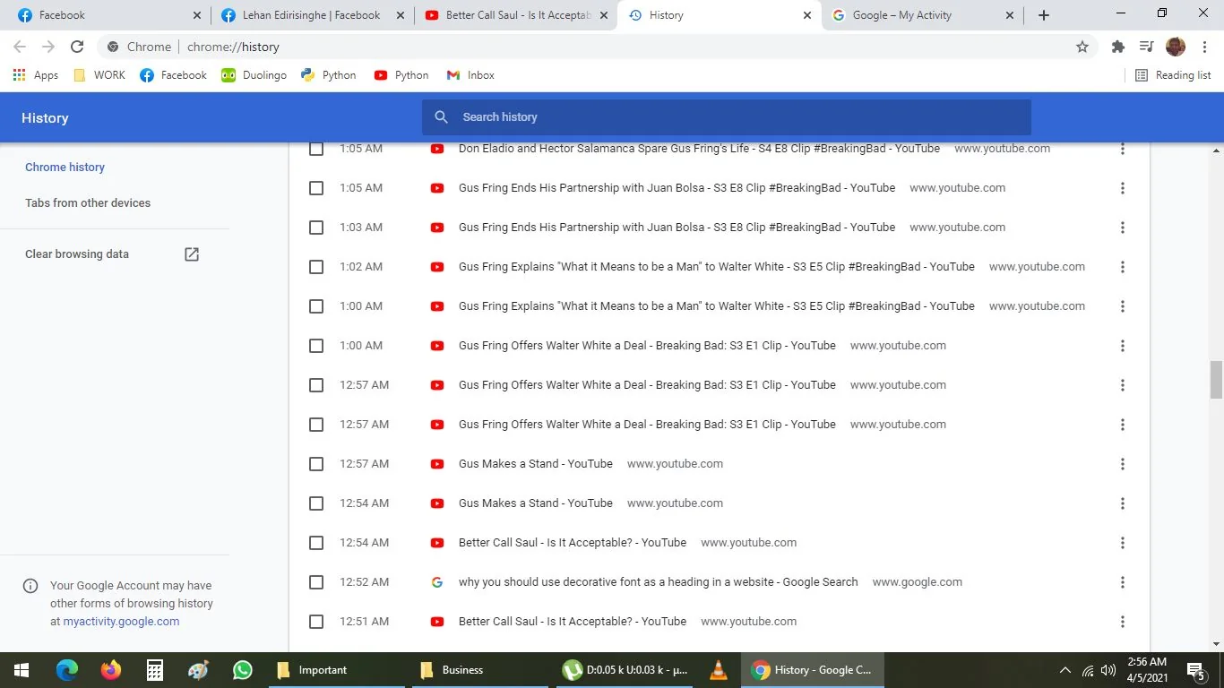This screenshot has height=688, width=1224.
Task: Open the Python bookmark with Python logo
Action: point(329,75)
